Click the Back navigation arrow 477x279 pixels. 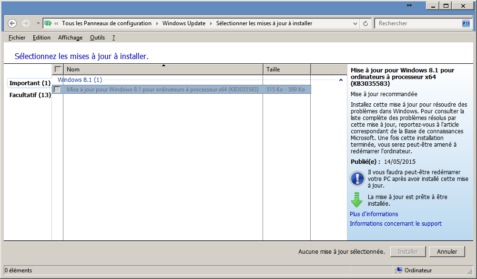[x=12, y=23]
